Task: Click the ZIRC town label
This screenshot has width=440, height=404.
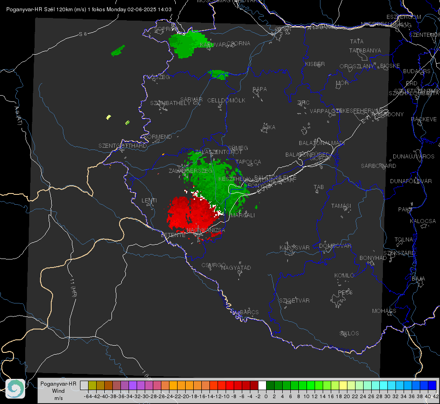Action: click(303, 103)
